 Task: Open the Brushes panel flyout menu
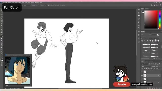coord(161,32)
